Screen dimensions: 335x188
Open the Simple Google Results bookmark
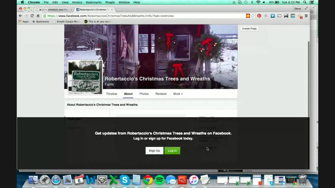[66, 21]
